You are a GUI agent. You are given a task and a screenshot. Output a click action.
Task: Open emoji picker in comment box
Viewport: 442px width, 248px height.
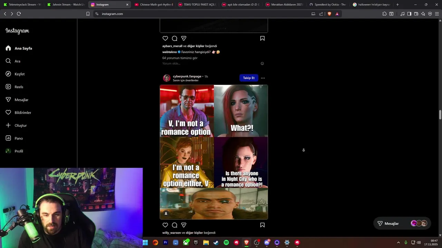pos(262,63)
